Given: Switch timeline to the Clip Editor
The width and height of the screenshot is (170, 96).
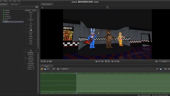Looking at the screenshot, I should (42, 69).
